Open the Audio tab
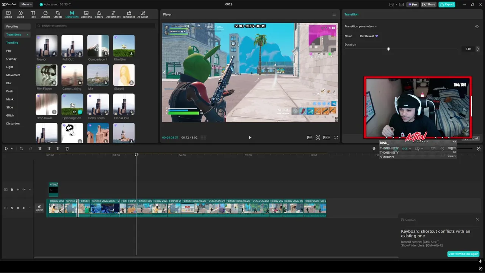 pos(20,14)
